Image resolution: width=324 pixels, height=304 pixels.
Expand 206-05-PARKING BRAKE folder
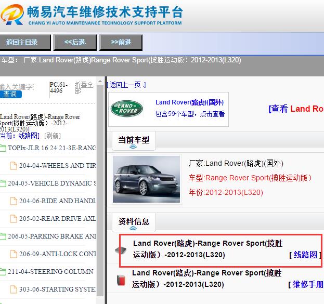click(x=51, y=236)
